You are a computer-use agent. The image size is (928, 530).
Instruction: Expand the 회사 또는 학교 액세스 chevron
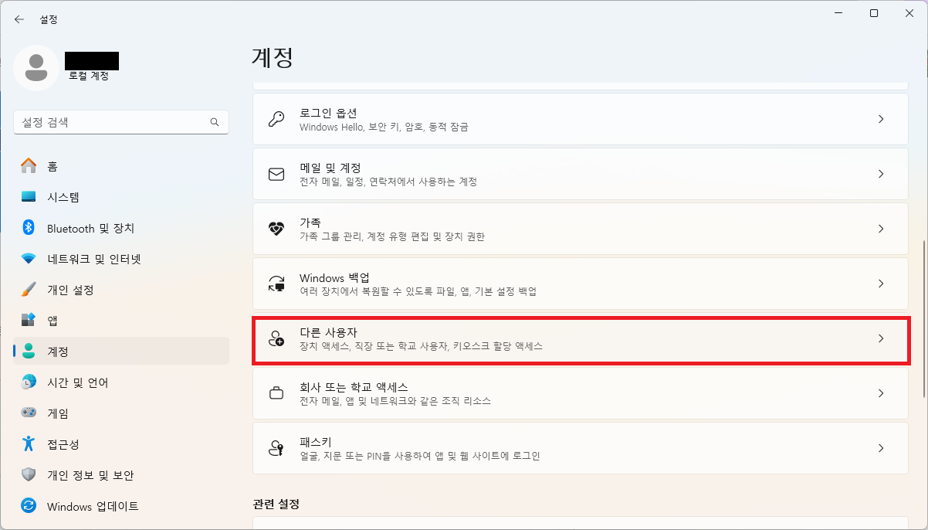[x=881, y=392]
